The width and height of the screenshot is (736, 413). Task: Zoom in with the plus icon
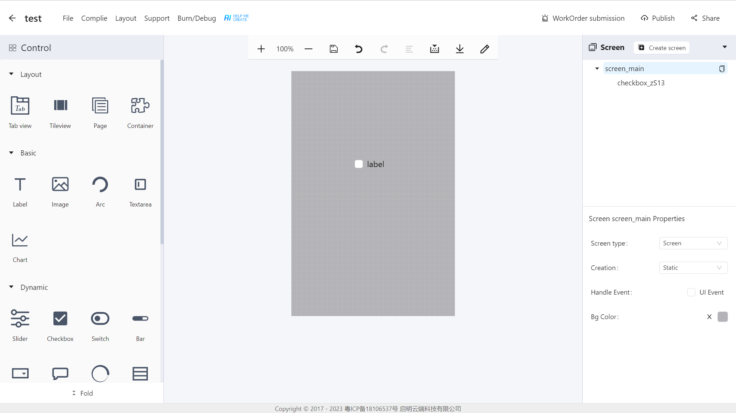pos(261,49)
